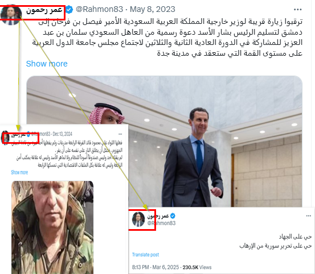Screen dimensions: 315x274
Task: Expand Dec 13, 2024 tweet with Show more
Action: coord(19,172)
